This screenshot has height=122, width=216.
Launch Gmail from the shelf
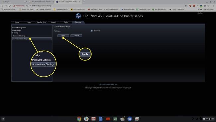[x=93, y=119]
